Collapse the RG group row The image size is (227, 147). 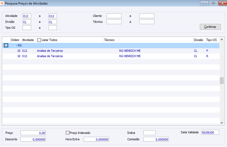[x=6, y=45]
